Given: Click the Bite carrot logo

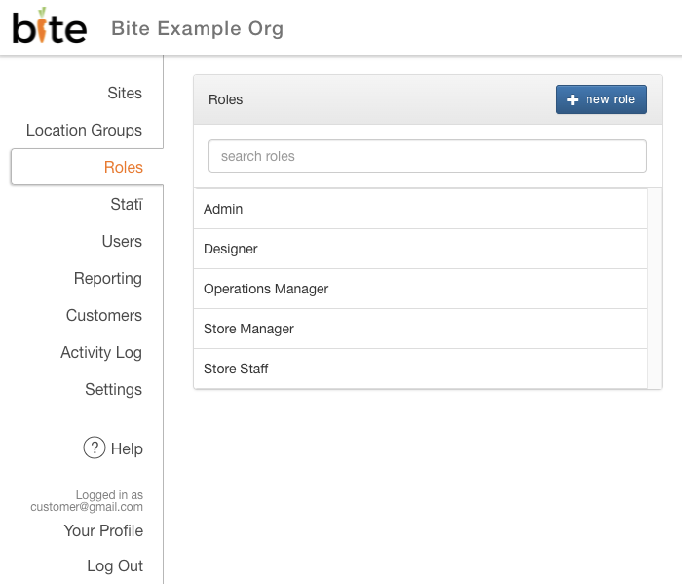Looking at the screenshot, I should pyautogui.click(x=49, y=25).
